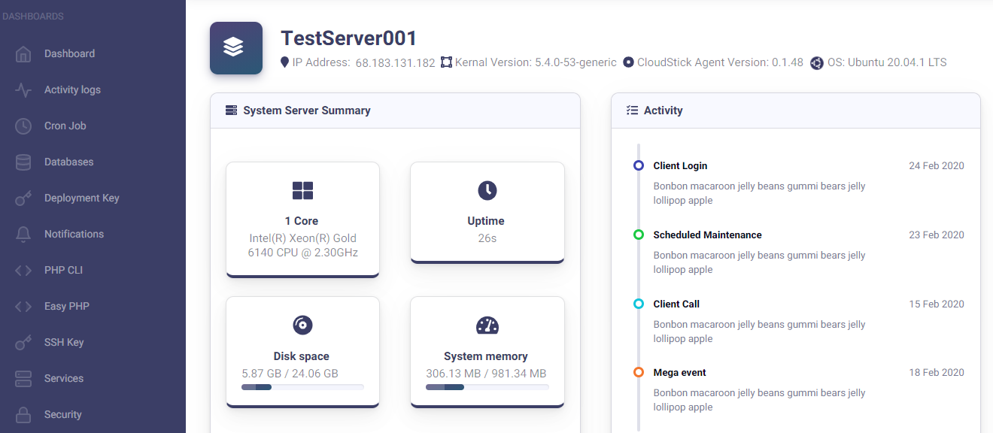The image size is (993, 433).
Task: Go to Easy PHP section
Action: [67, 307]
